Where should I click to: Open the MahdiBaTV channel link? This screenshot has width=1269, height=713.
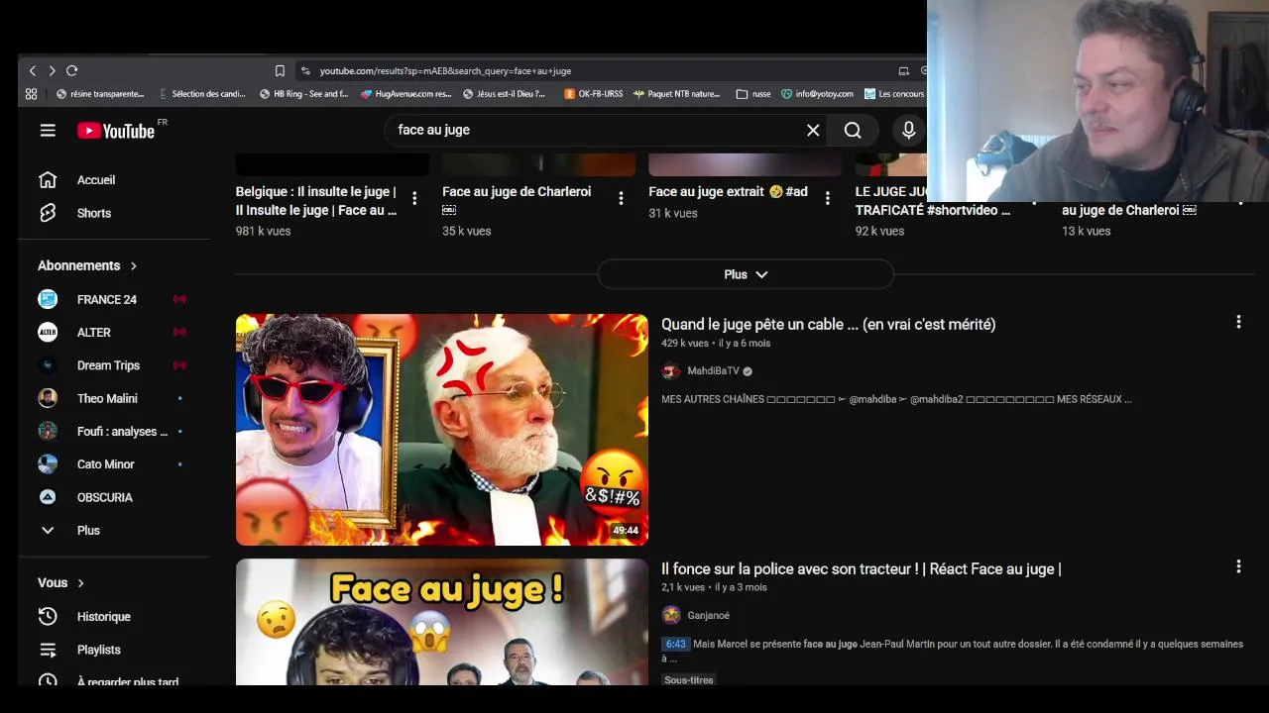click(x=713, y=371)
